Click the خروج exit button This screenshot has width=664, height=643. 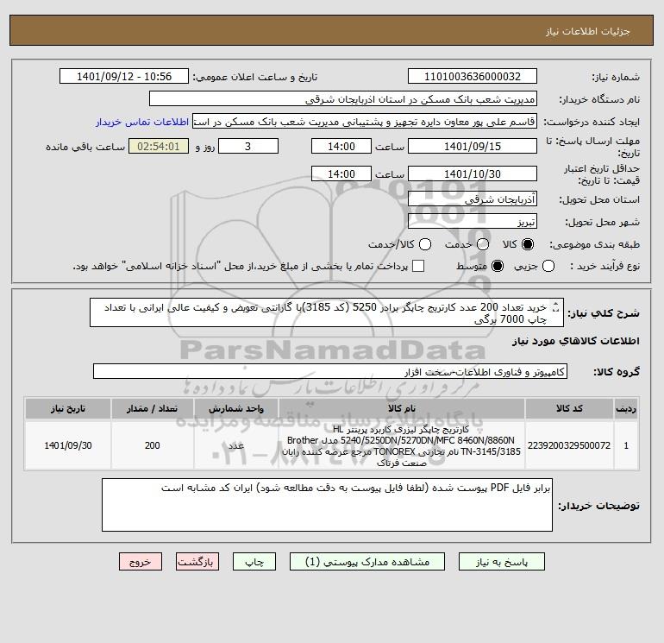point(141,562)
